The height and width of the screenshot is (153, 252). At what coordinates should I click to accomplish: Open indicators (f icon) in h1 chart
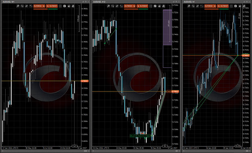click(x=235, y=6)
